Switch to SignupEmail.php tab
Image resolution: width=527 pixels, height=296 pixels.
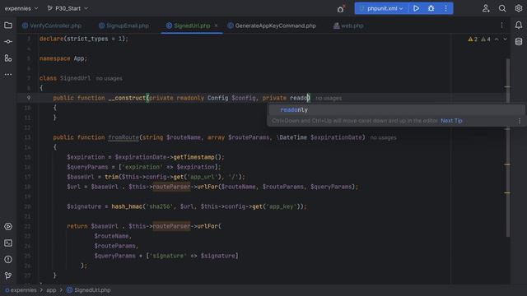[124, 25]
